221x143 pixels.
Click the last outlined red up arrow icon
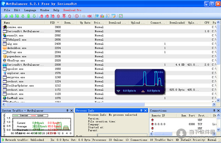[x=70, y=16]
